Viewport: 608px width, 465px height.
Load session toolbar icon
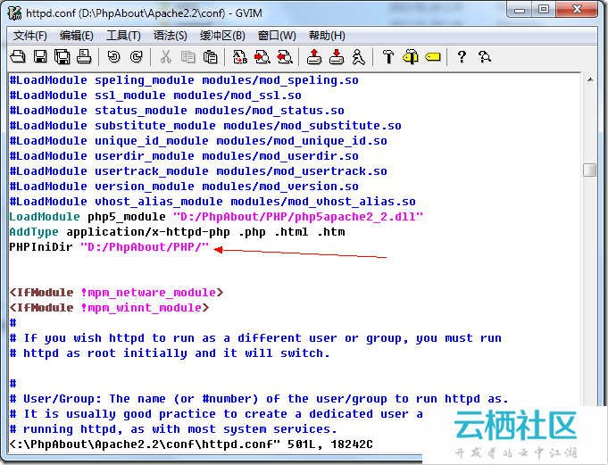(314, 57)
